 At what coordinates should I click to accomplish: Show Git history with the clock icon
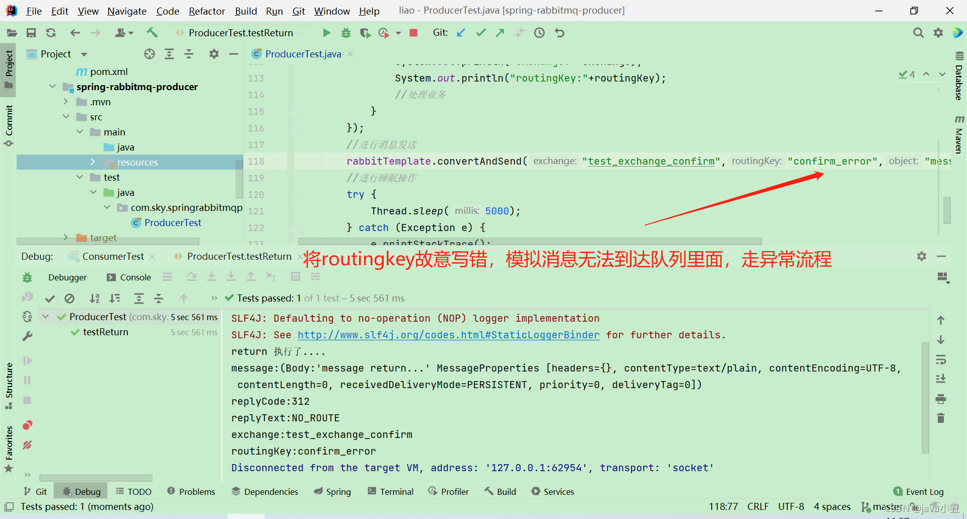tap(539, 33)
